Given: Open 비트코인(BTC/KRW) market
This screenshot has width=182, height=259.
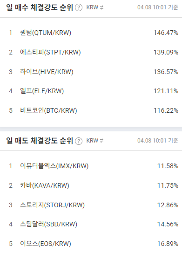Looking at the screenshot, I should [48, 110].
